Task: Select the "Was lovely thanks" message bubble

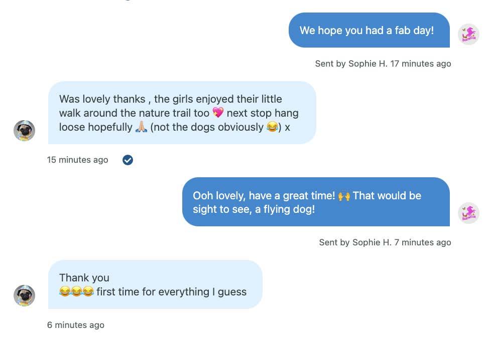Action: click(x=182, y=113)
